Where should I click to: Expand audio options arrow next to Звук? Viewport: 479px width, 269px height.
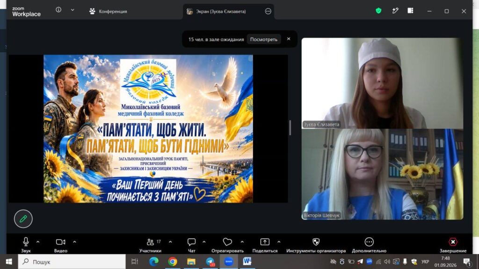coord(38,242)
